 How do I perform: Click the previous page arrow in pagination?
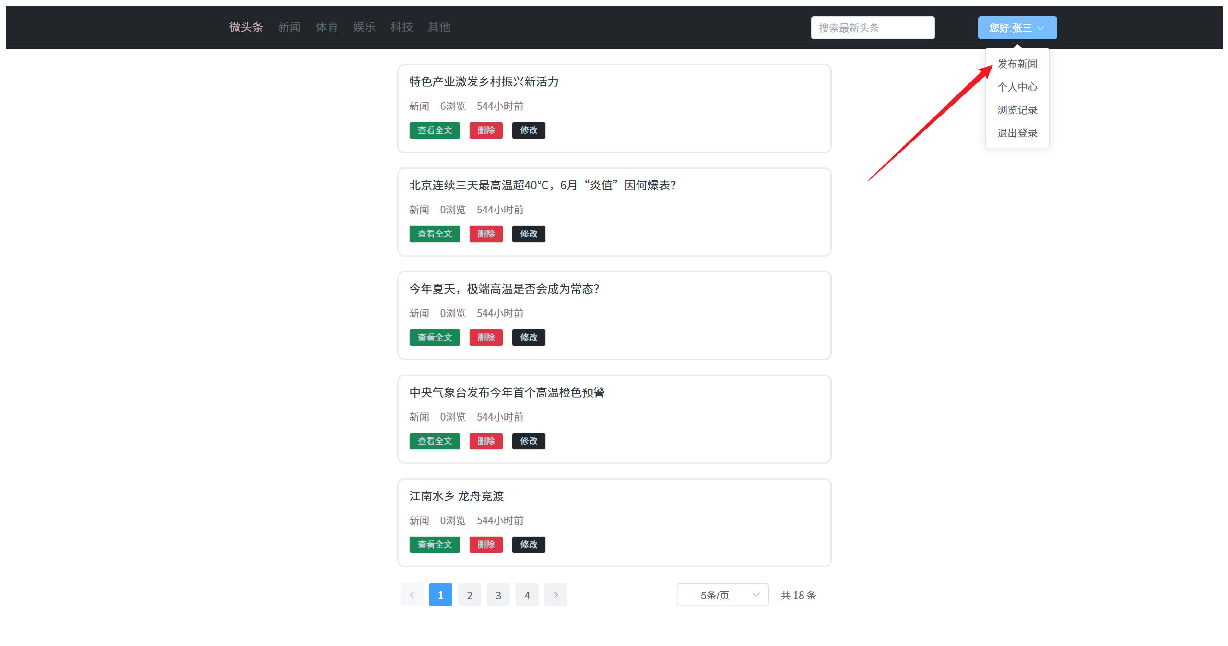pyautogui.click(x=412, y=595)
